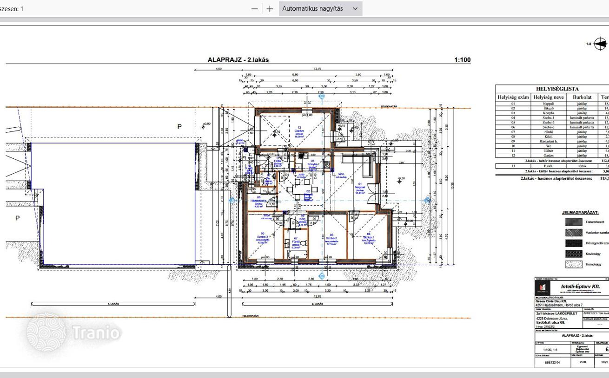This screenshot has height=378, width=609.
Task: Click the Homokágy legend pattern swatch
Action: tap(573, 264)
